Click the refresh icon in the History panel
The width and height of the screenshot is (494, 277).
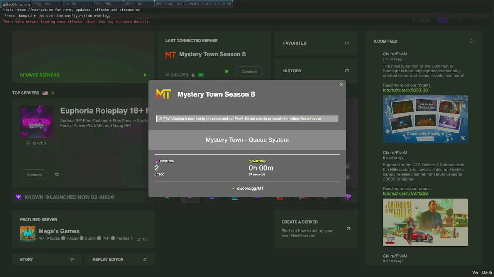[x=347, y=71]
